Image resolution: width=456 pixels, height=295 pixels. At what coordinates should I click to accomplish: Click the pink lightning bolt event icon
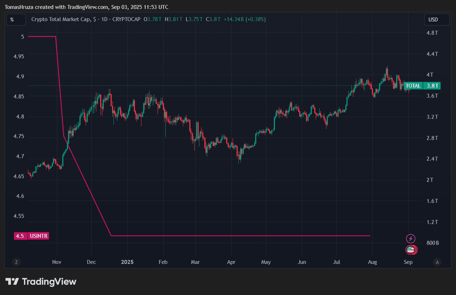[411, 239]
